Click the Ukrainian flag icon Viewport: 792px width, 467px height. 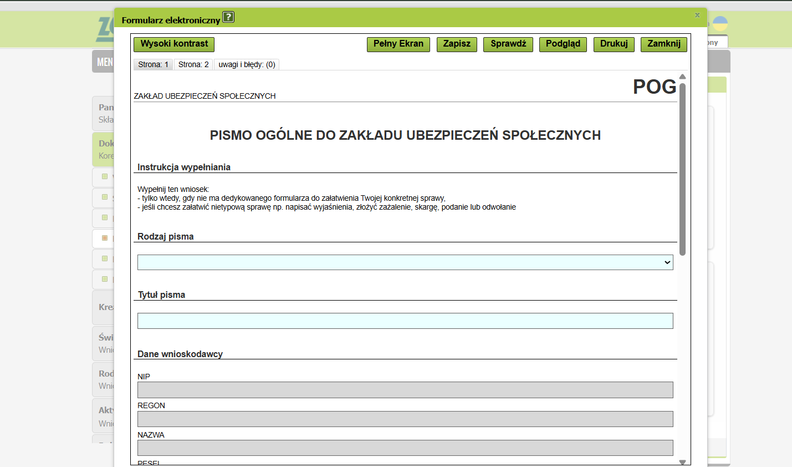click(x=720, y=24)
